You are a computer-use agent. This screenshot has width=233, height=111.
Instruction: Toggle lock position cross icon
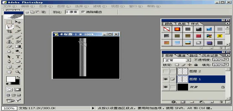[x=189, y=65]
